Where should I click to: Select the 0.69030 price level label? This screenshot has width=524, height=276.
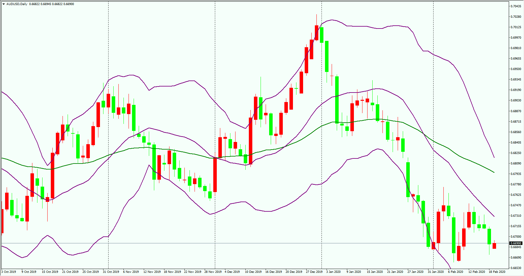[516, 100]
